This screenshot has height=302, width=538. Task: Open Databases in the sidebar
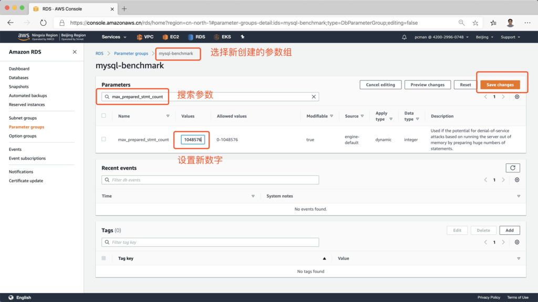coord(18,78)
